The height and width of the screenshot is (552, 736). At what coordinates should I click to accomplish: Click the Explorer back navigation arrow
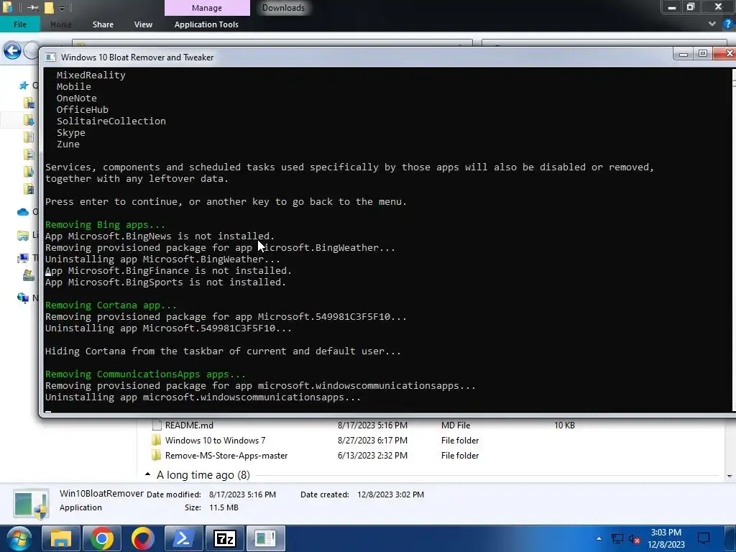(x=12, y=51)
